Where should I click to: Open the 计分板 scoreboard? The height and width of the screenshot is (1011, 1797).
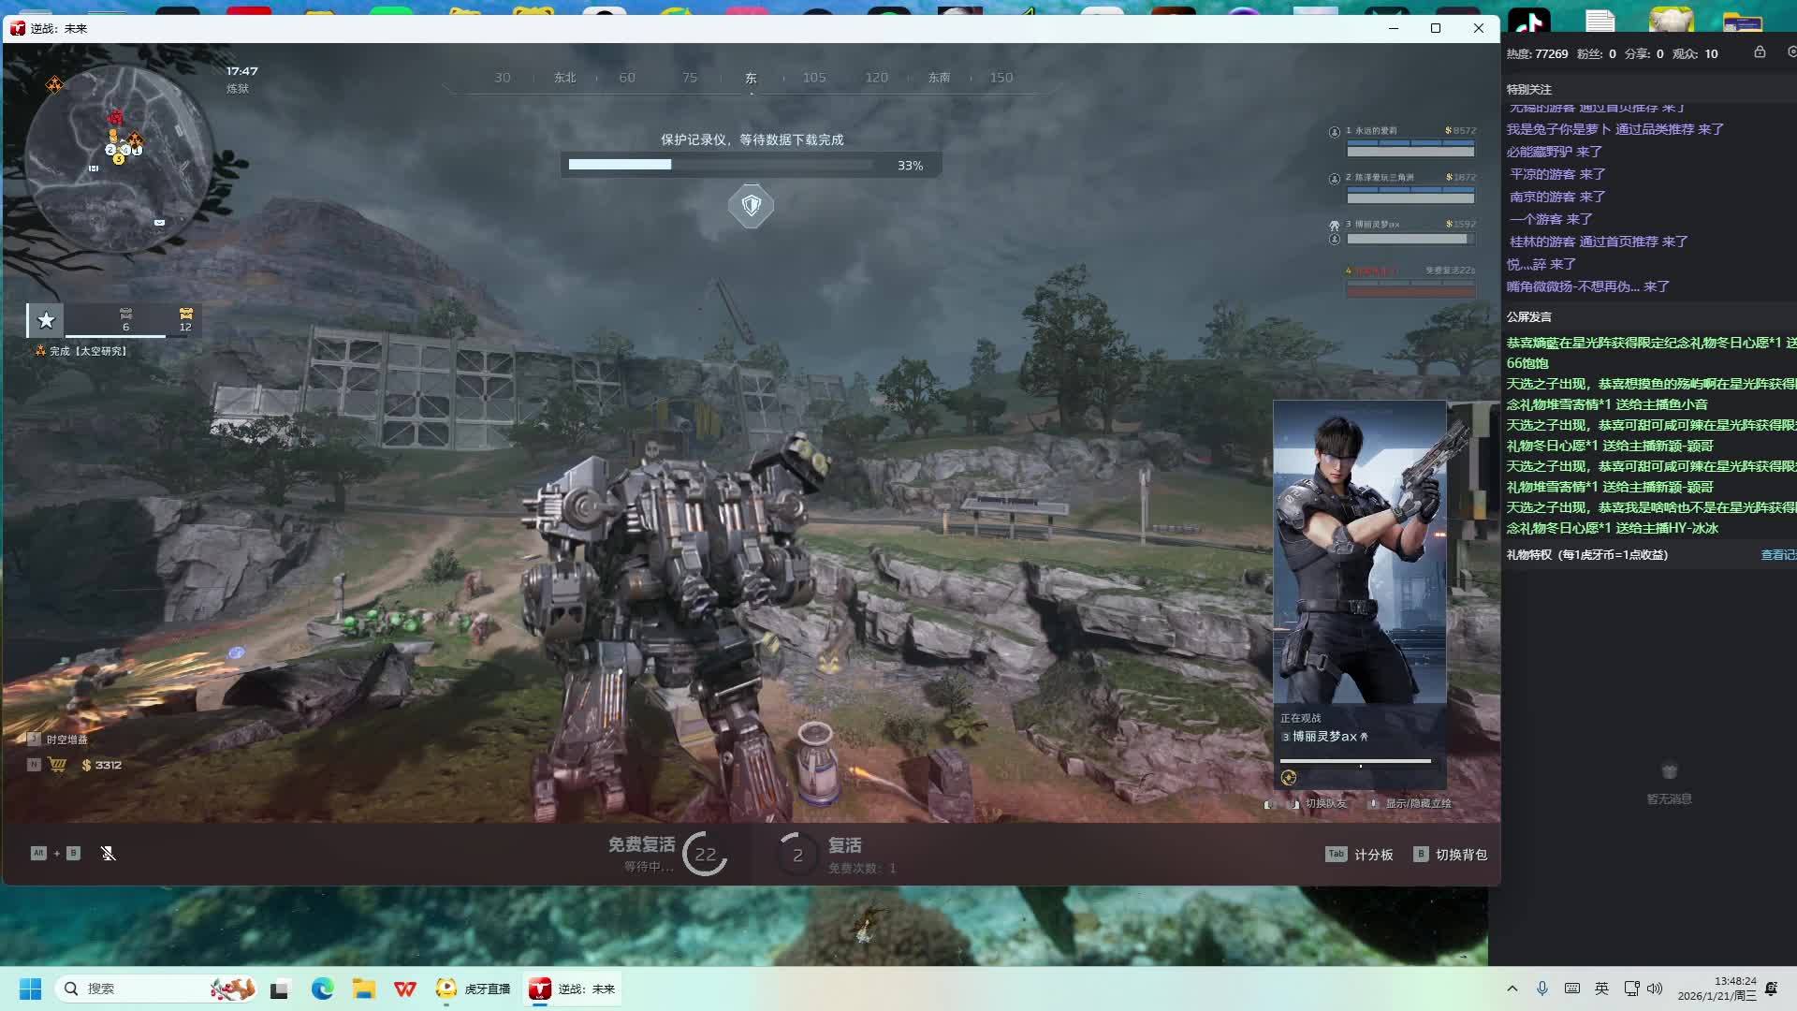(x=1372, y=855)
